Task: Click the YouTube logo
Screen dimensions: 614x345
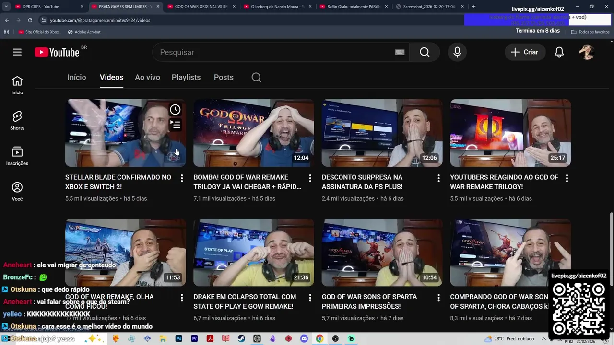Action: pos(57,52)
